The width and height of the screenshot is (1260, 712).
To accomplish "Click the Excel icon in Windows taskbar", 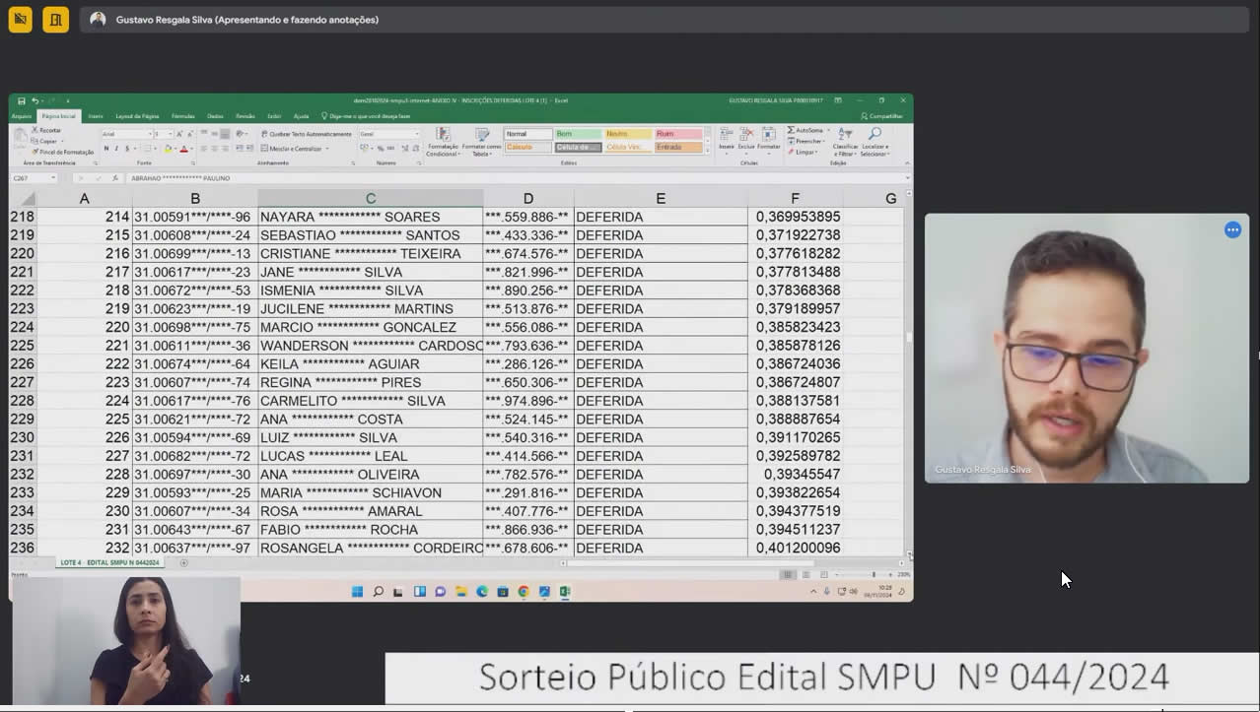I will 565,592.
